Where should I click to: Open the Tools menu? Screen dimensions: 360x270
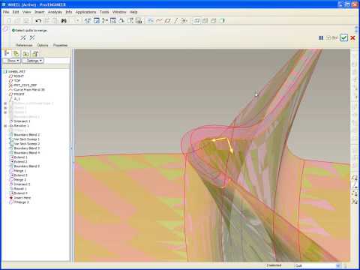pos(104,12)
